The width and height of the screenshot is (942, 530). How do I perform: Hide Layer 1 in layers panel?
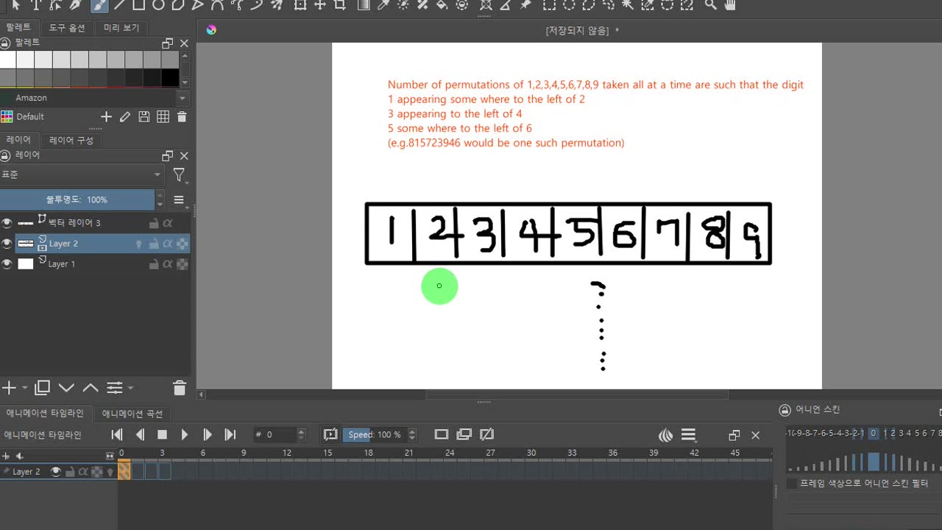click(7, 264)
